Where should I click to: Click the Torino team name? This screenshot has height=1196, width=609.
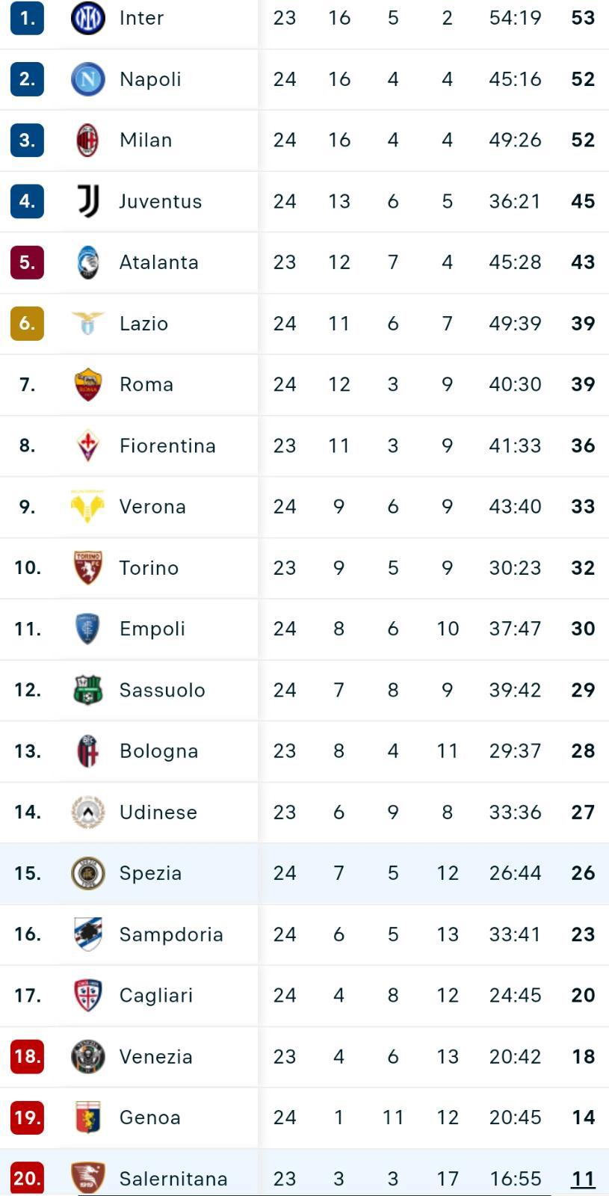(149, 568)
